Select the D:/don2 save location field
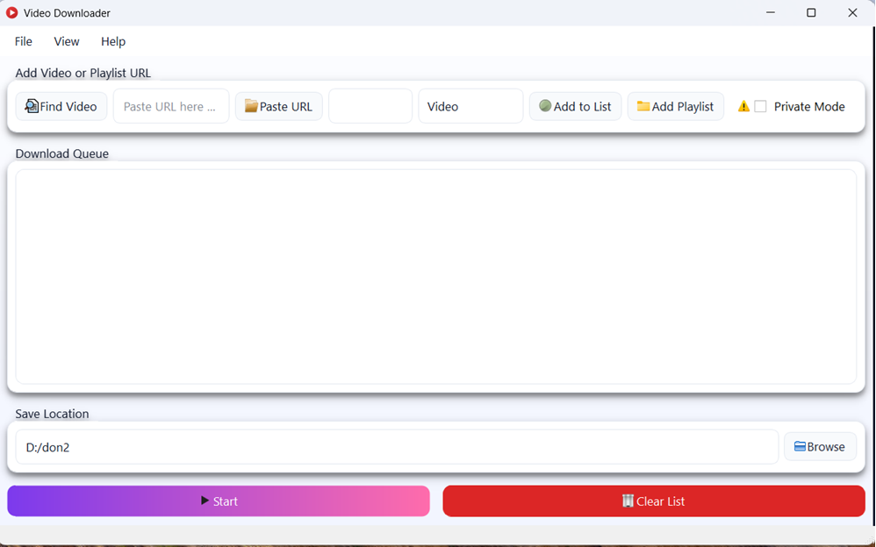Screen dimensions: 876x547 (x=395, y=446)
